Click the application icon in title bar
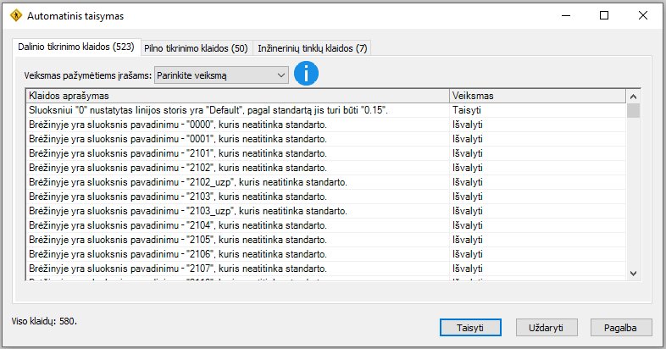 (x=16, y=16)
